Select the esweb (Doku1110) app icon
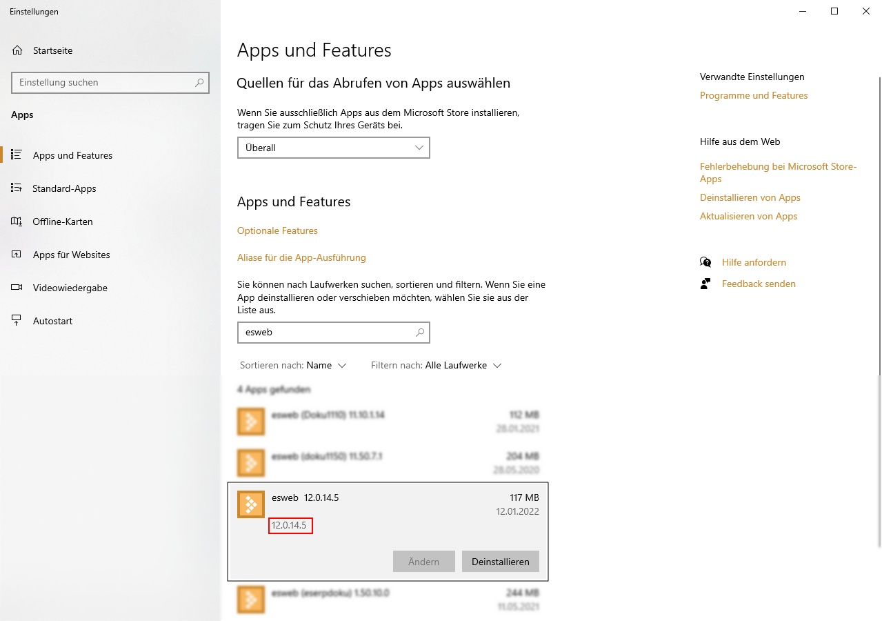This screenshot has width=882, height=621. pyautogui.click(x=251, y=422)
